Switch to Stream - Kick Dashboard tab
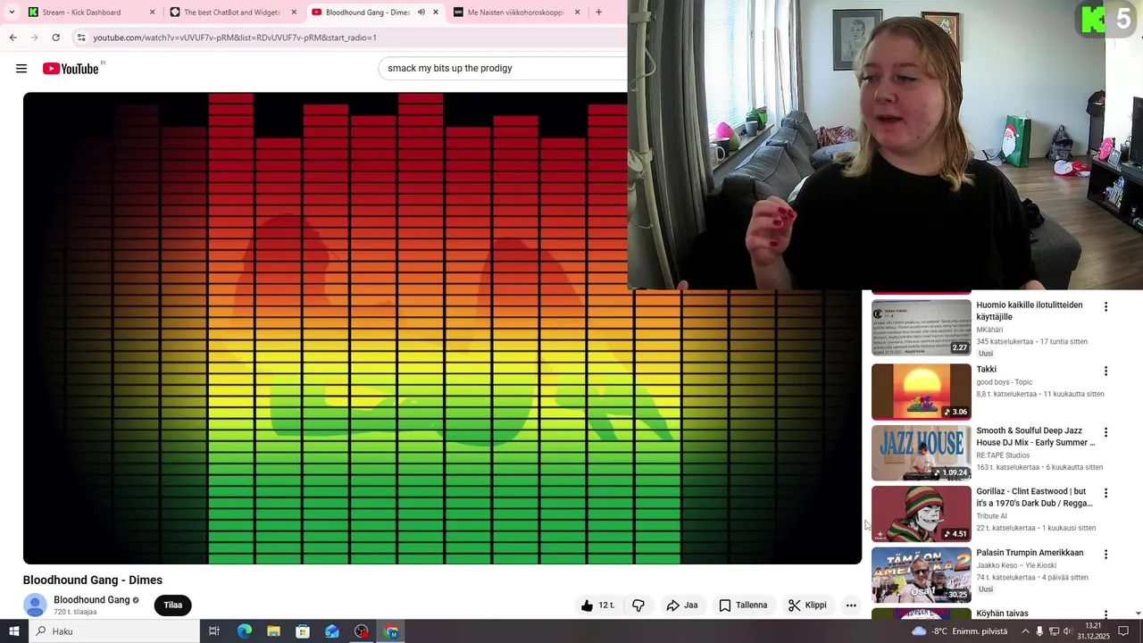The width and height of the screenshot is (1143, 643). click(x=81, y=13)
